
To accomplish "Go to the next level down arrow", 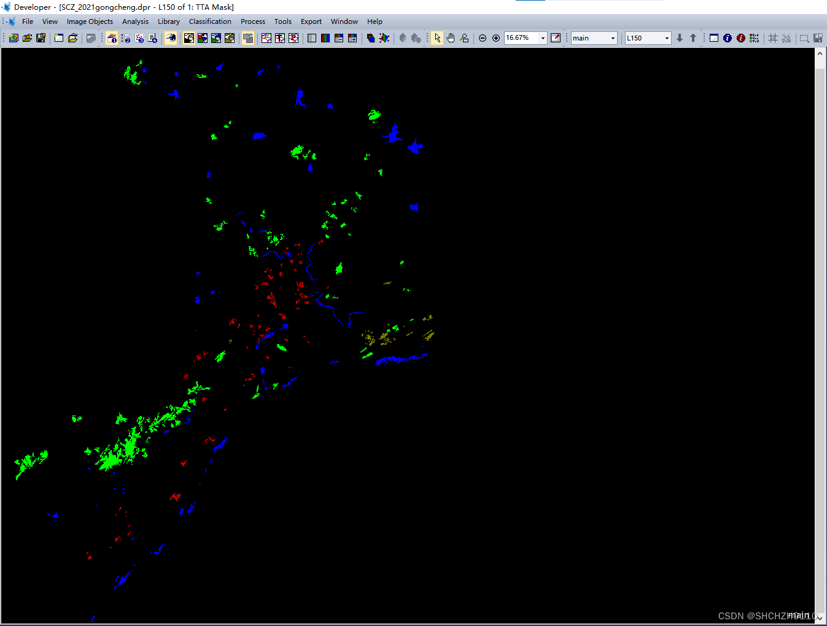I will (680, 38).
